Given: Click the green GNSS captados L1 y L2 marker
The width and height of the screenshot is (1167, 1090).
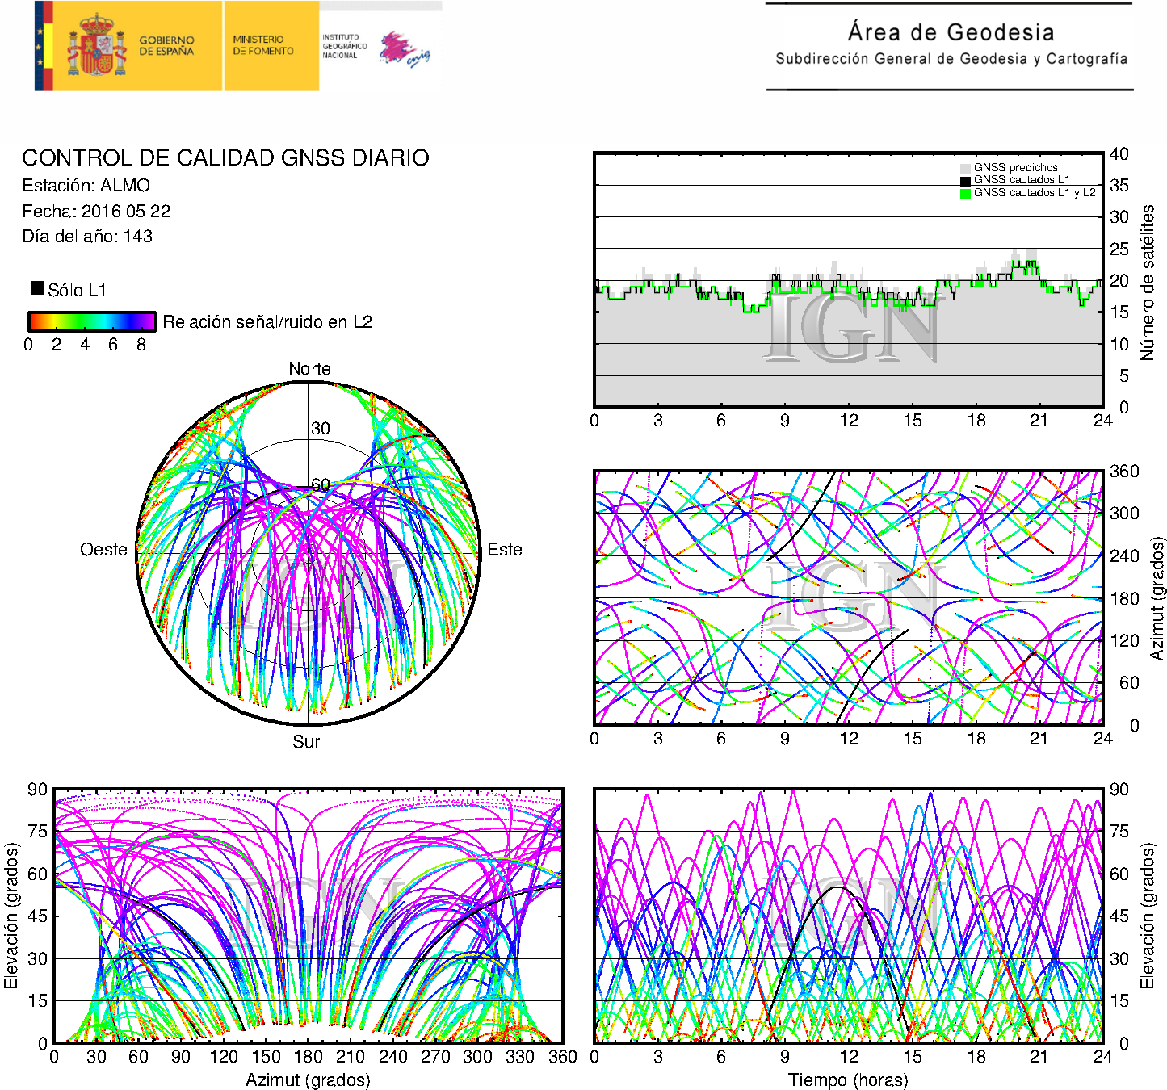Looking at the screenshot, I should 965,194.
